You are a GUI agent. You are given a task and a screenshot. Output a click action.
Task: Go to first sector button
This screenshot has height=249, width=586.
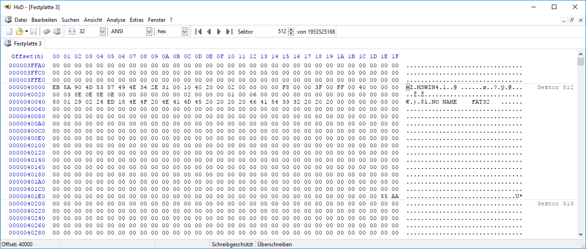198,31
